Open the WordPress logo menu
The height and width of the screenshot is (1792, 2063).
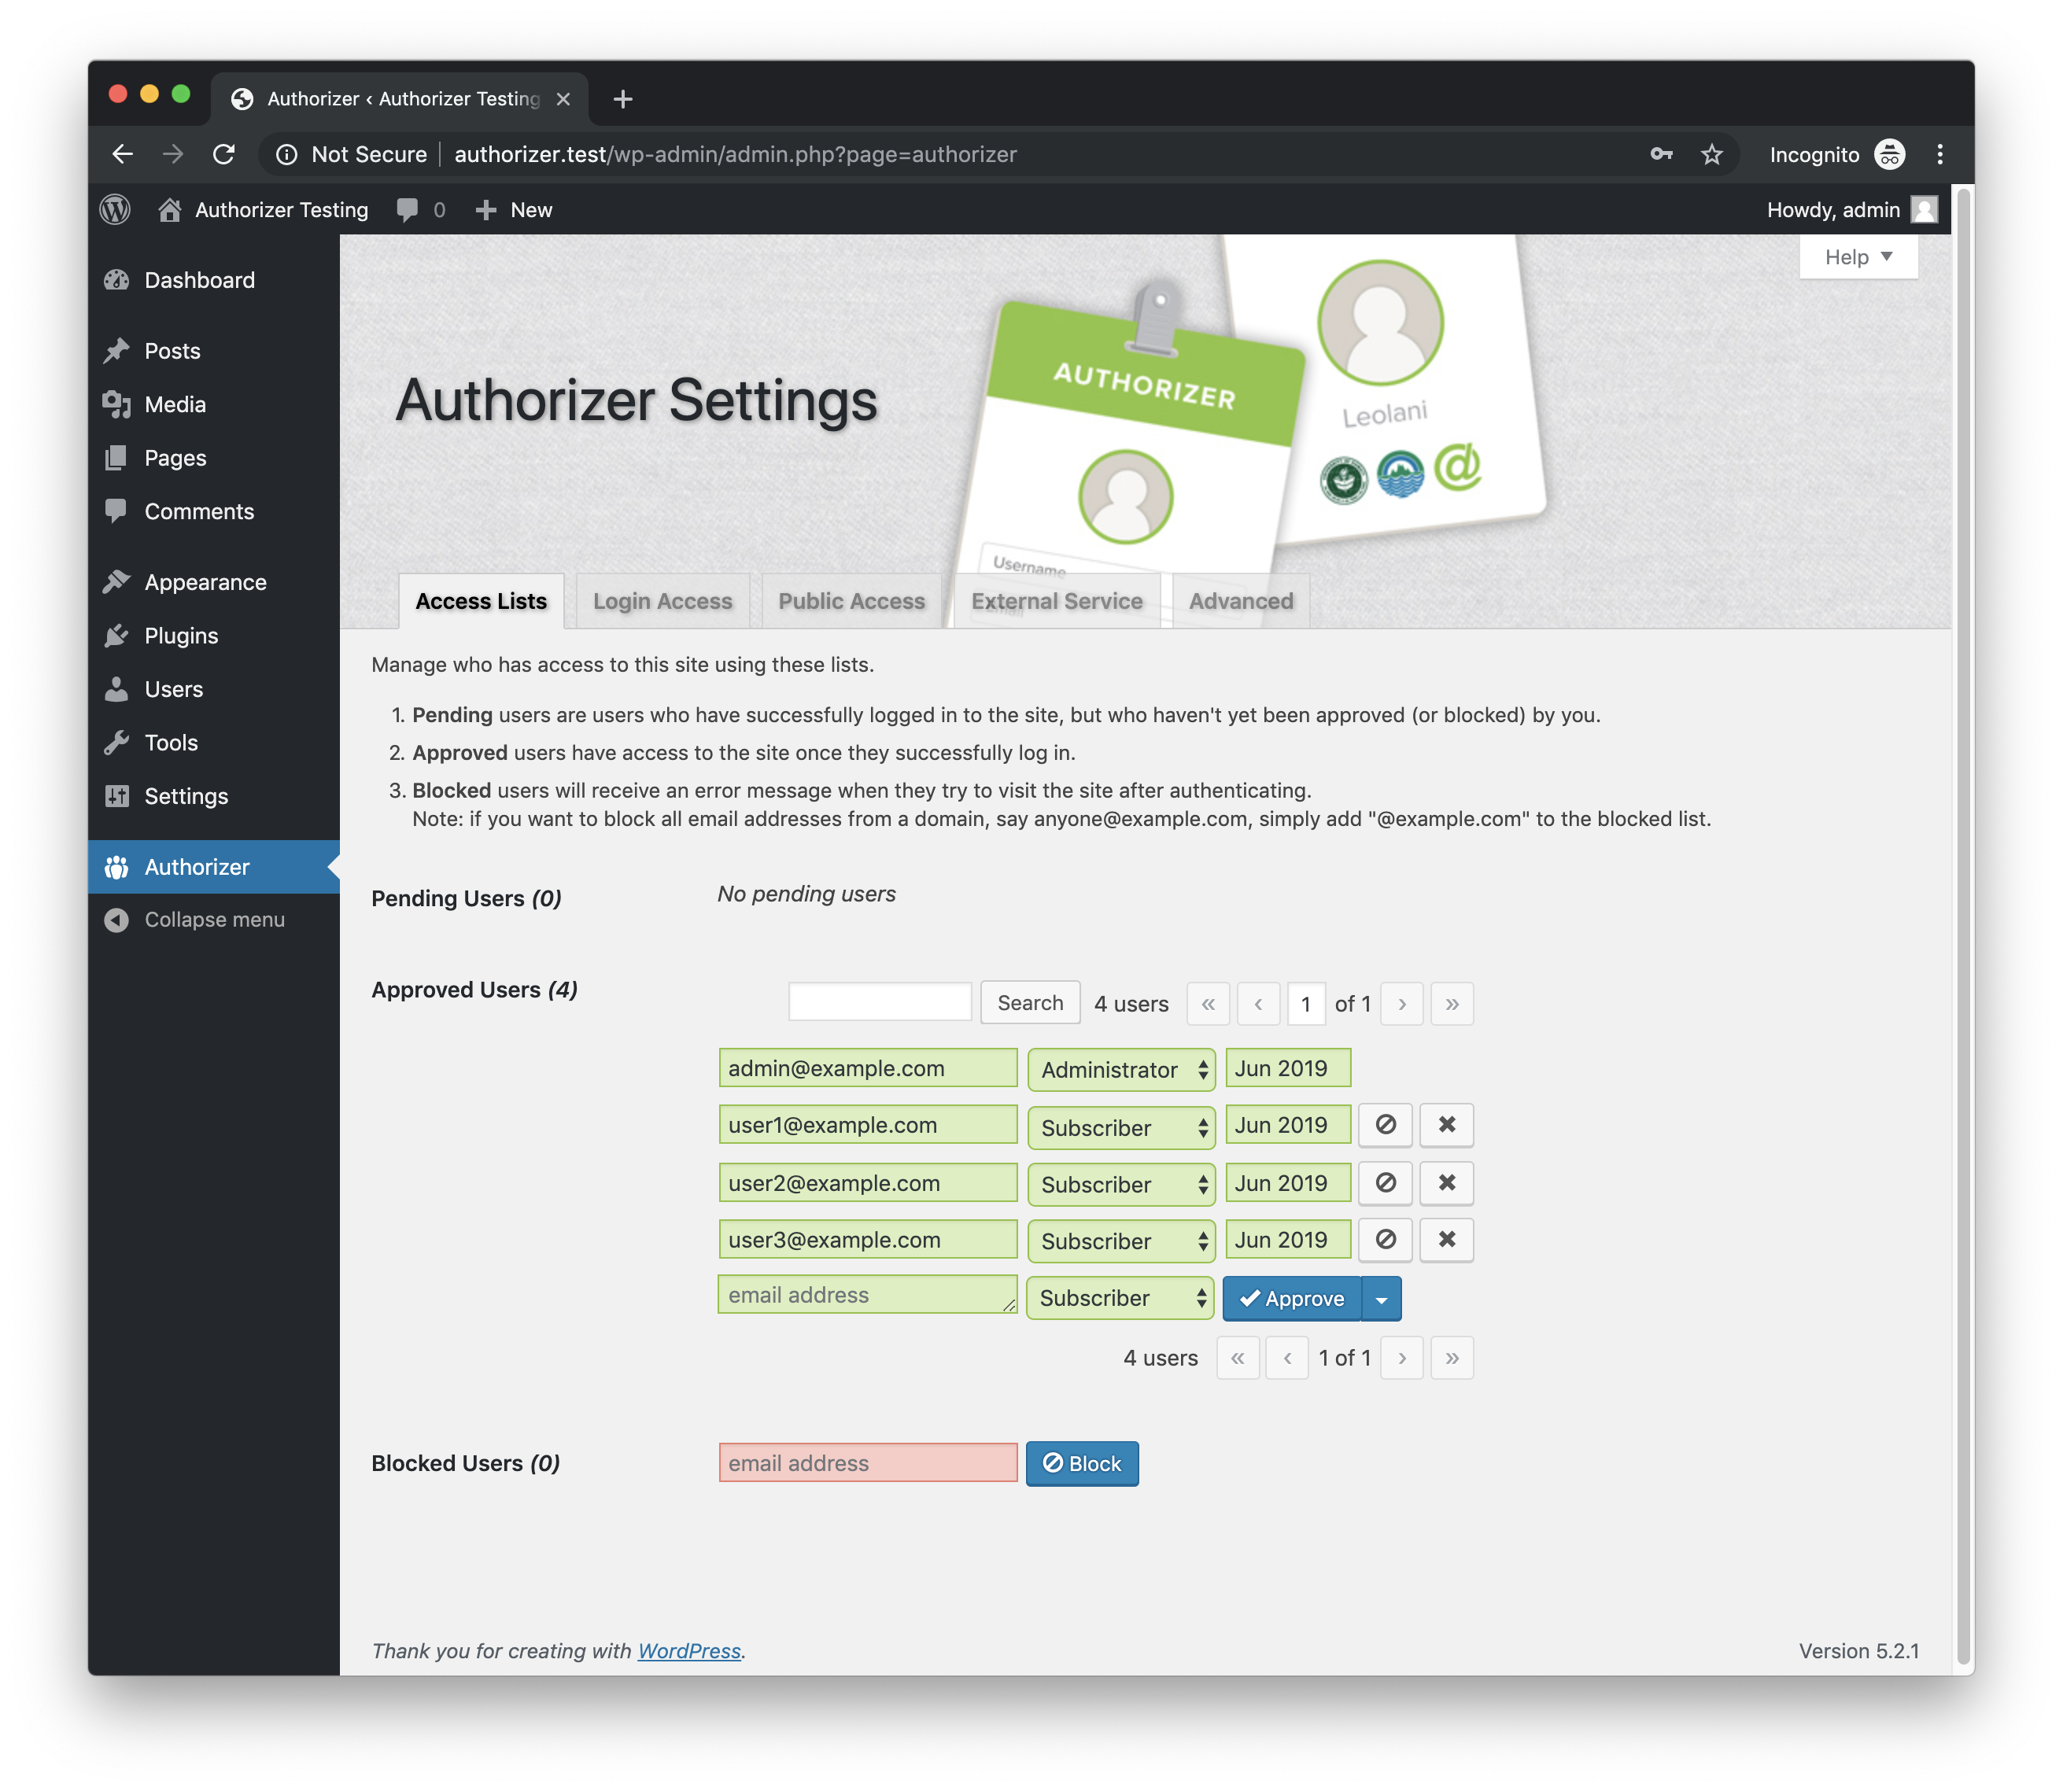pyautogui.click(x=116, y=210)
